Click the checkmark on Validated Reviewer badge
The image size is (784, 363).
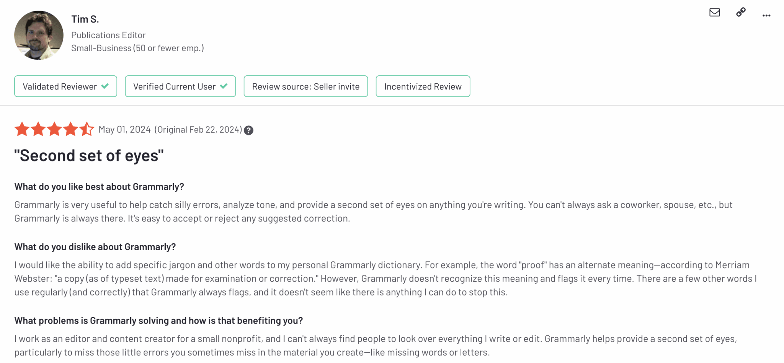[x=105, y=86]
